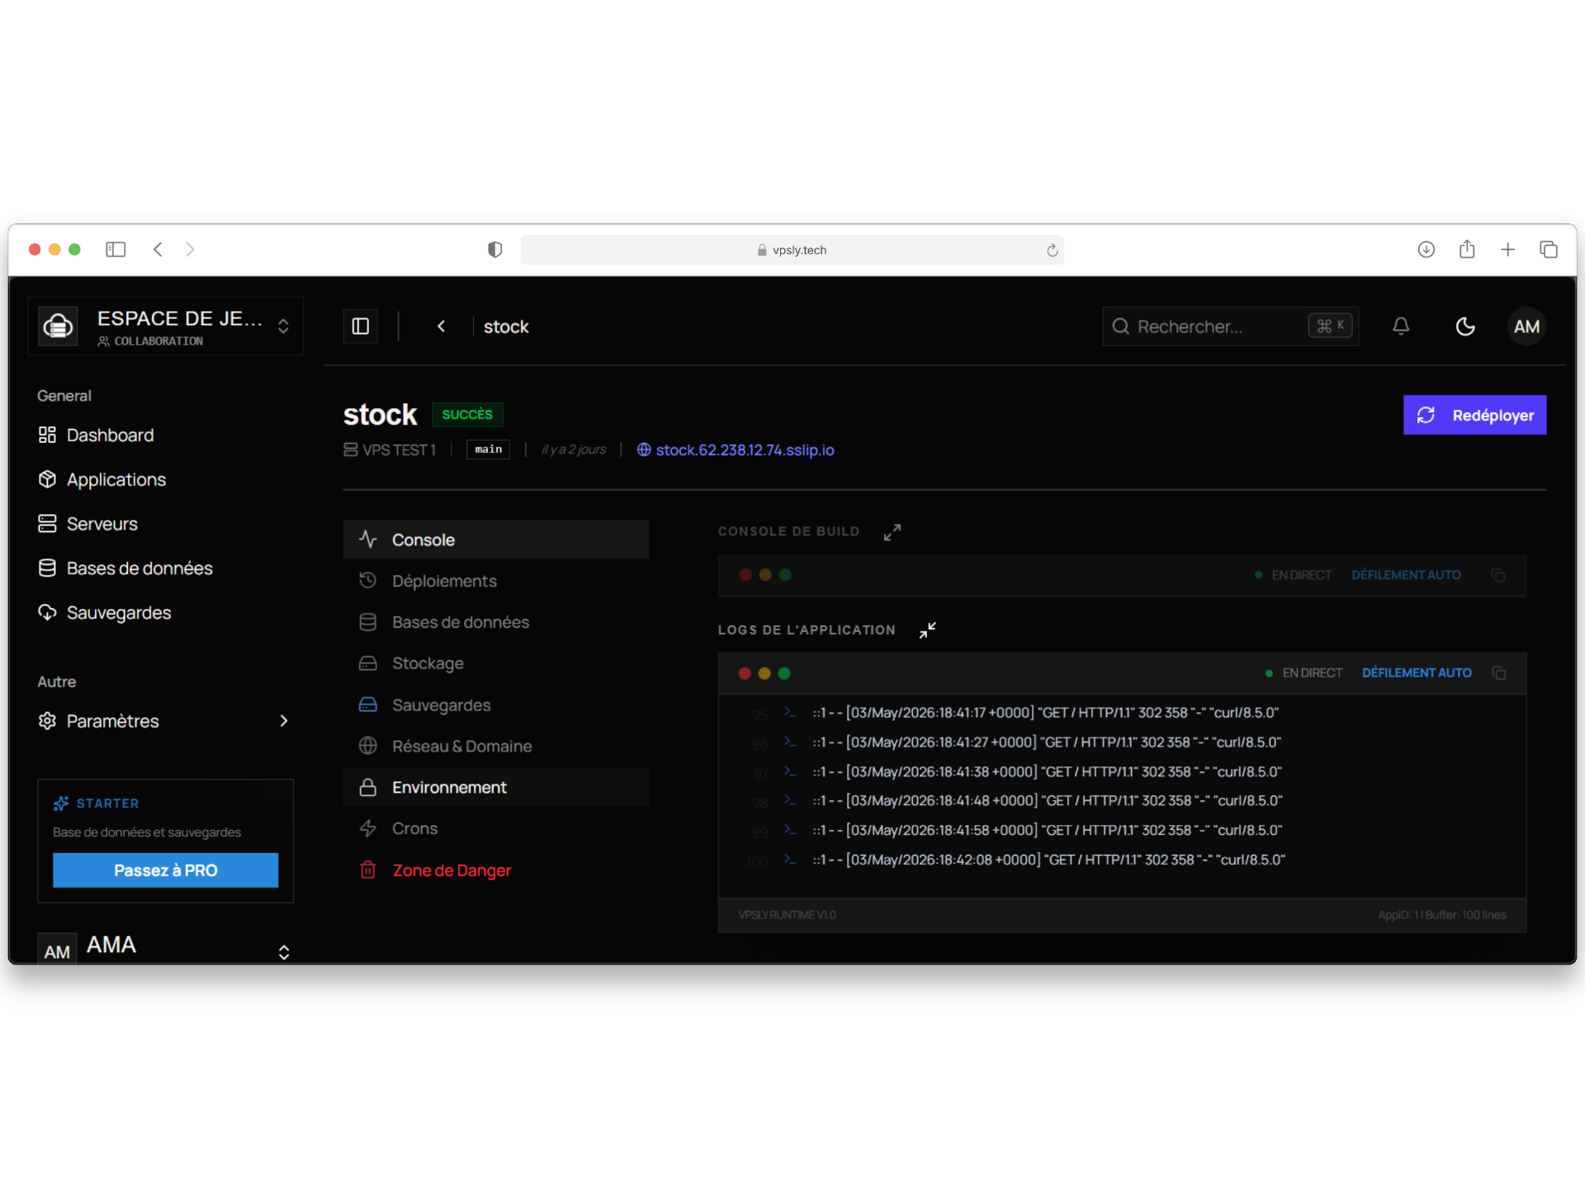Click the Safari sidebar toggle icon

tap(116, 249)
